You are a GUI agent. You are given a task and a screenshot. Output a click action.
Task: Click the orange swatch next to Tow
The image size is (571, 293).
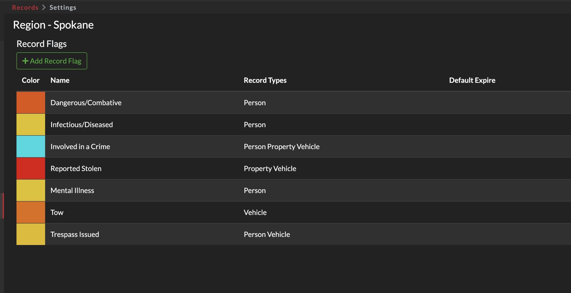(31, 212)
